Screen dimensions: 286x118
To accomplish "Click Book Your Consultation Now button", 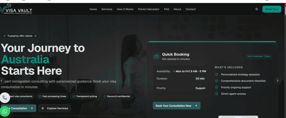I will (x=177, y=106).
